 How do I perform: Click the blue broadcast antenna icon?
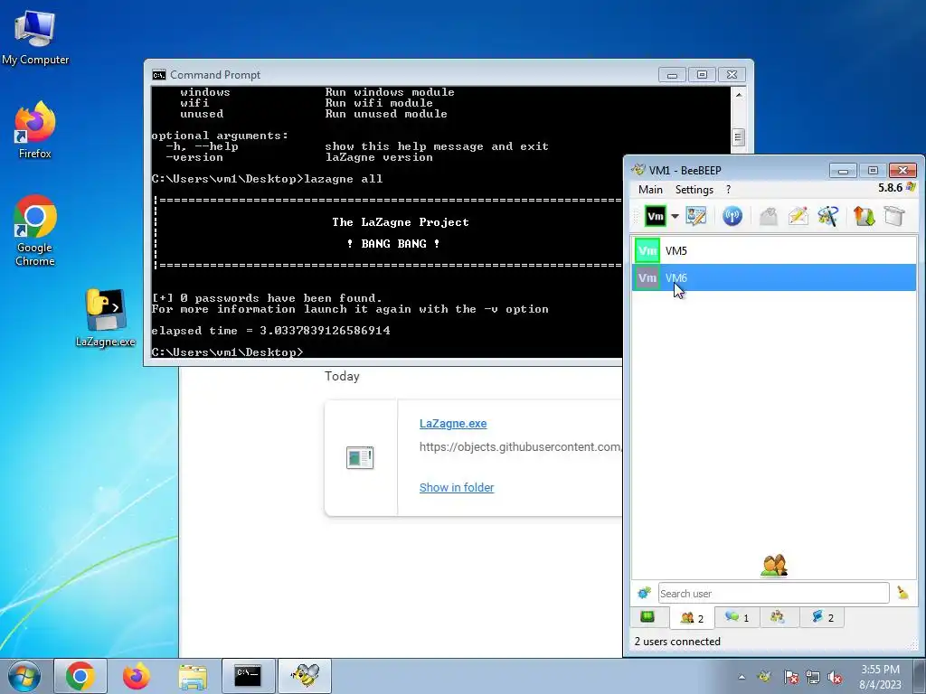[732, 216]
